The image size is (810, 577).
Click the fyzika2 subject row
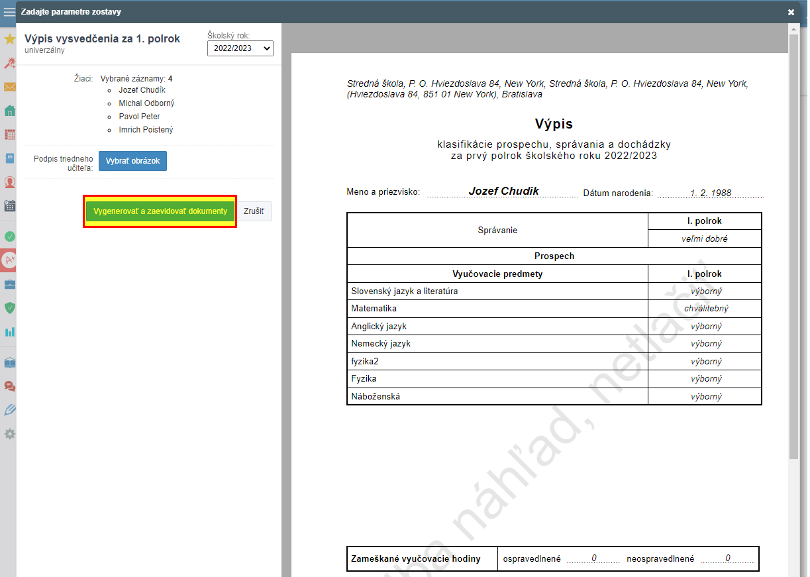point(554,362)
